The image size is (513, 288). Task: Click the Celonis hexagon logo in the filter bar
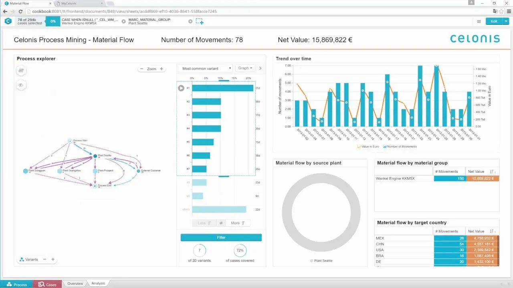click(8, 21)
